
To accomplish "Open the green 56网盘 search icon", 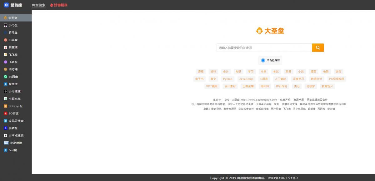I will point(5,77).
